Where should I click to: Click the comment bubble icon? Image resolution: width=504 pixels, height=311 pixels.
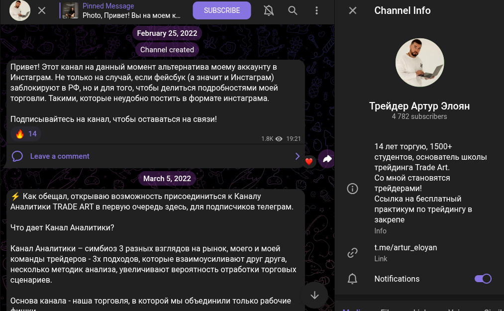click(x=17, y=156)
